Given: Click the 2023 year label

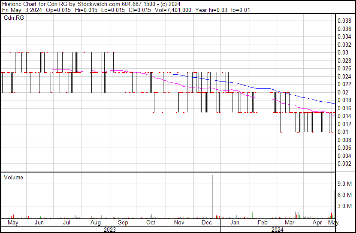Looking at the screenshot, I should (110, 229).
